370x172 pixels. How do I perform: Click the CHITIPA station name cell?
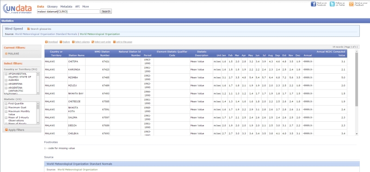coord(76,62)
